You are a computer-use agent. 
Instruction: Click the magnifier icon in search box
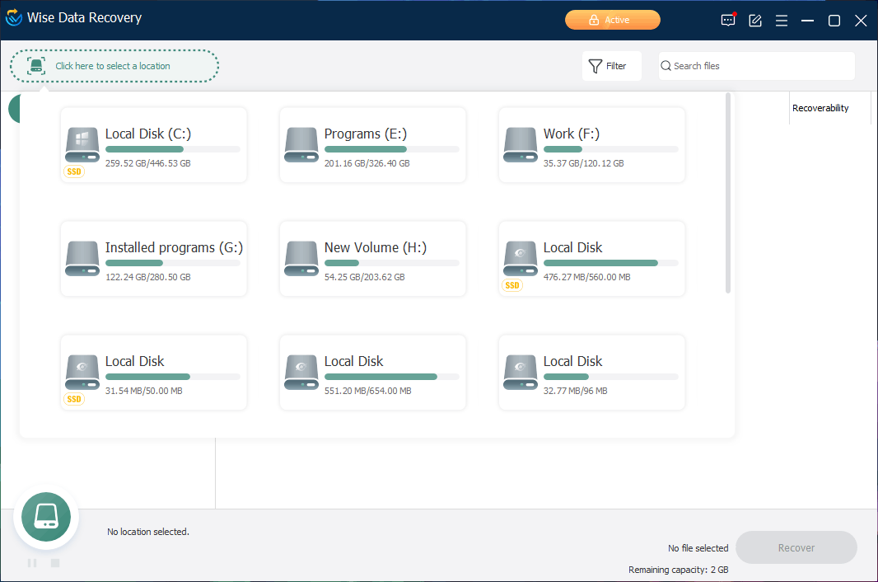click(x=666, y=66)
